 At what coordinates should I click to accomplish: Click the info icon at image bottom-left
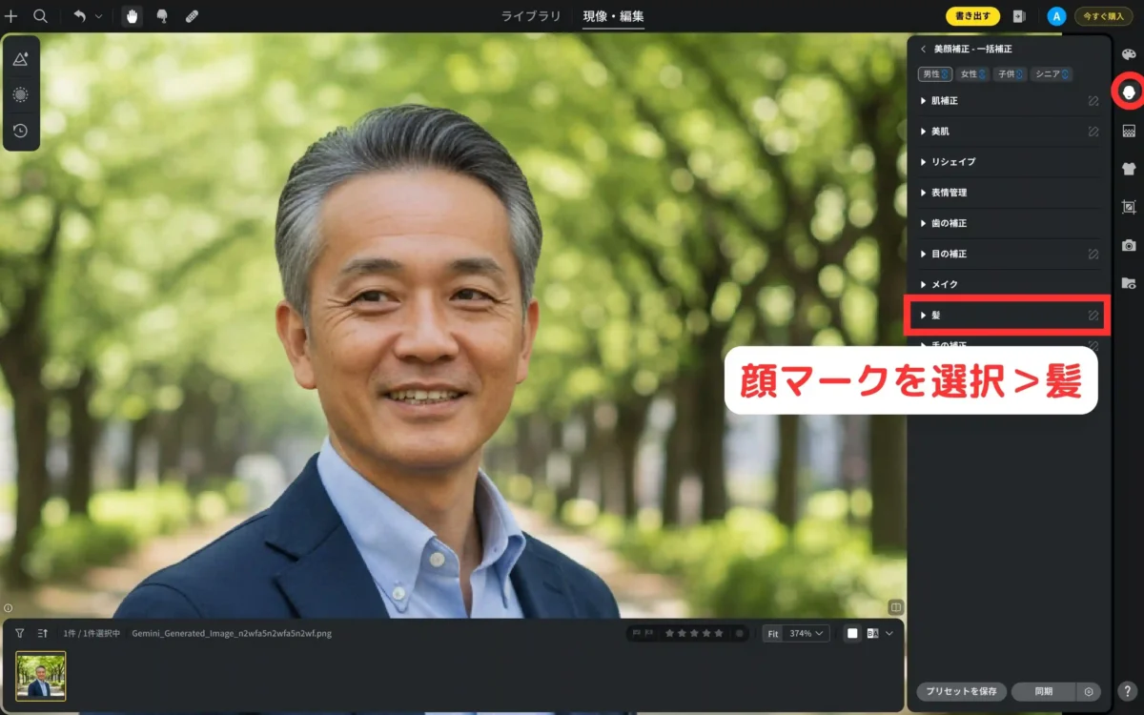coord(8,607)
